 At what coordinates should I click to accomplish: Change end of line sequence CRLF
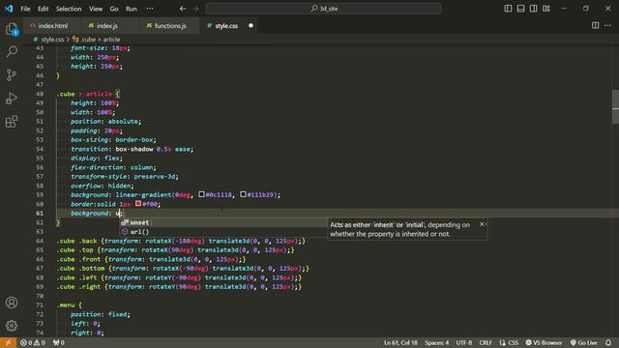click(x=486, y=342)
